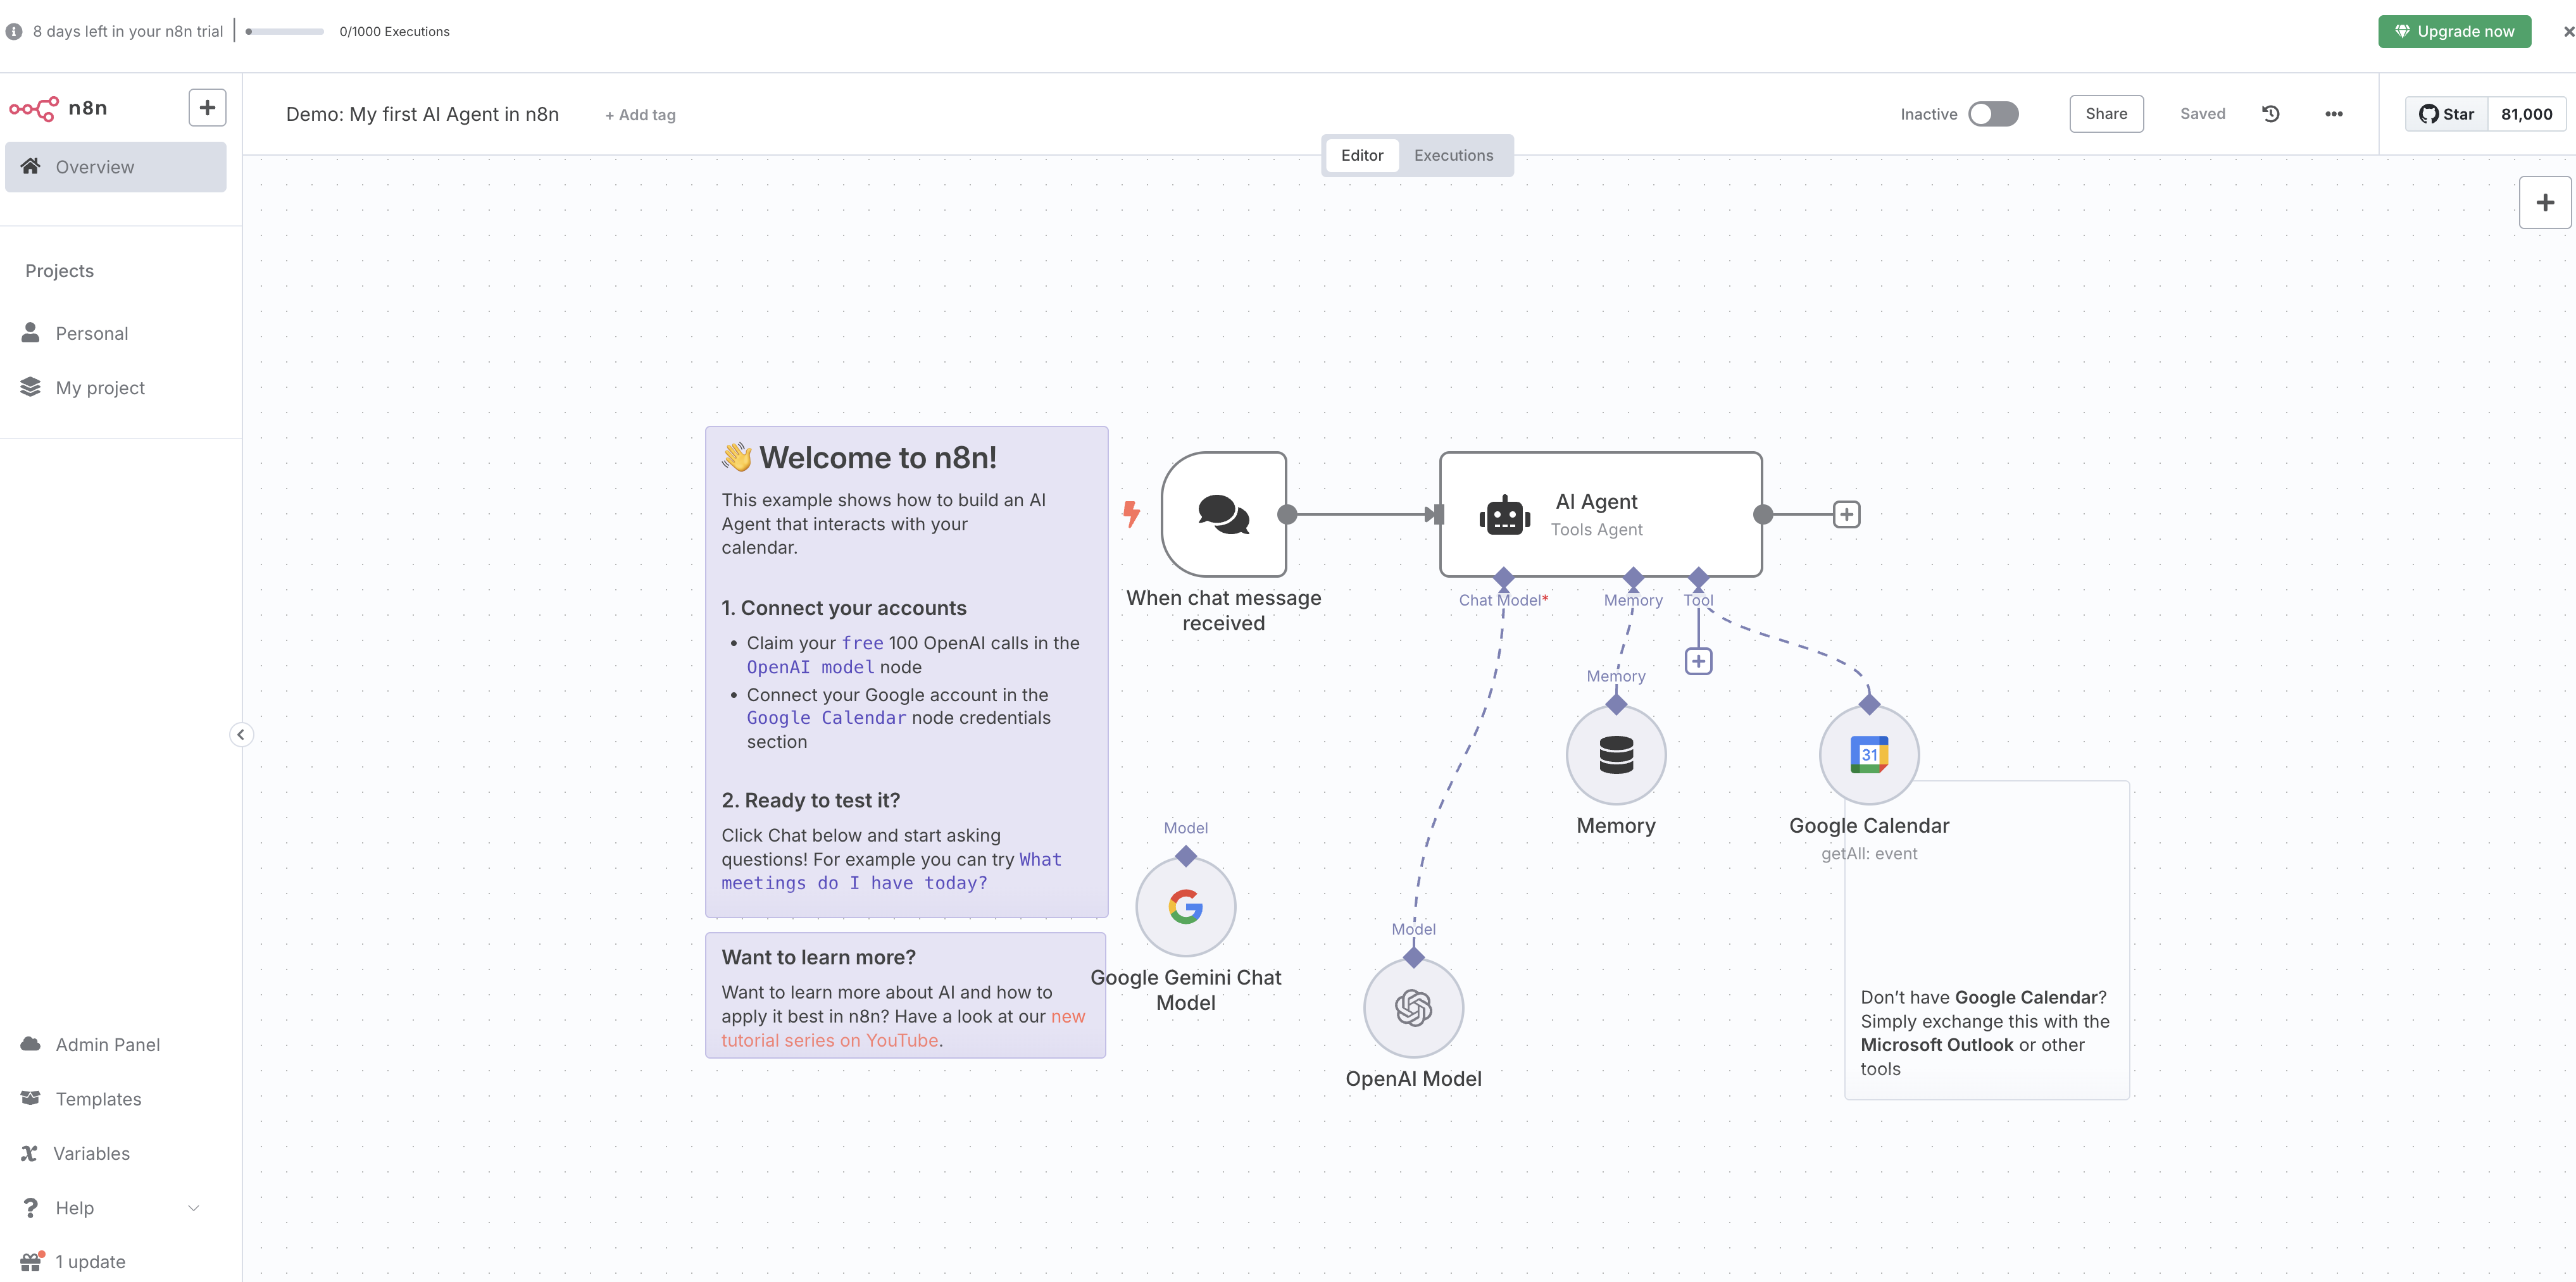Collapse the left sidebar with arrow
This screenshot has width=2576, height=1282.
pos(241,735)
